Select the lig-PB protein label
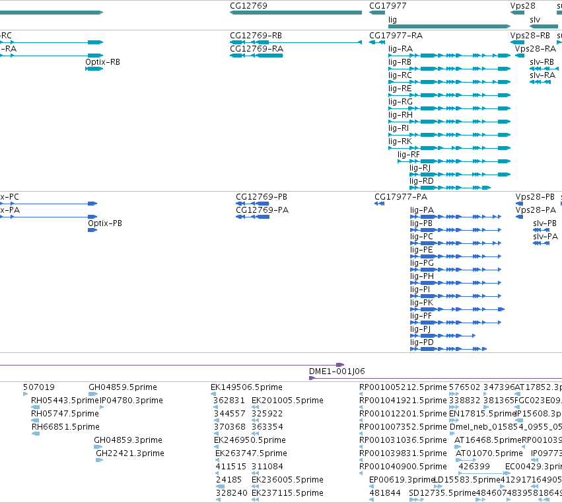 click(421, 223)
